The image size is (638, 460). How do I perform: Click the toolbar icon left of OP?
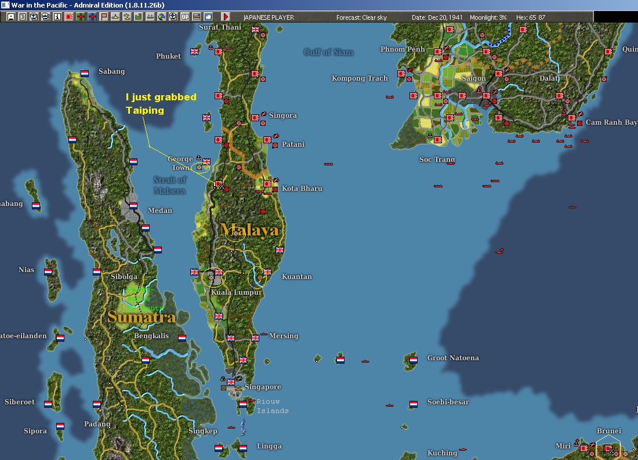[173, 17]
